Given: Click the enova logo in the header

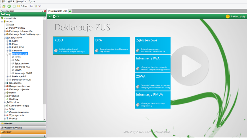Looking at the screenshot, I should coord(54,16).
